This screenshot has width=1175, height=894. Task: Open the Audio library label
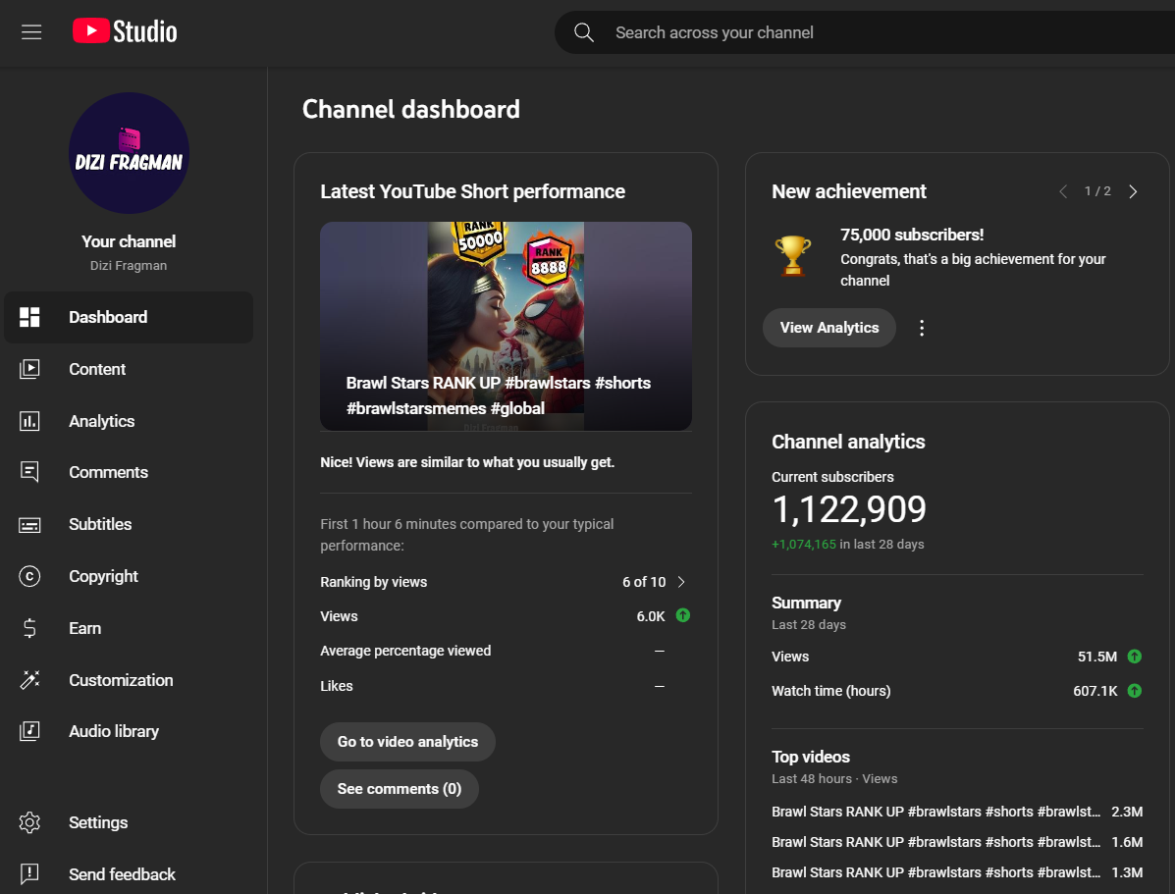tap(113, 731)
